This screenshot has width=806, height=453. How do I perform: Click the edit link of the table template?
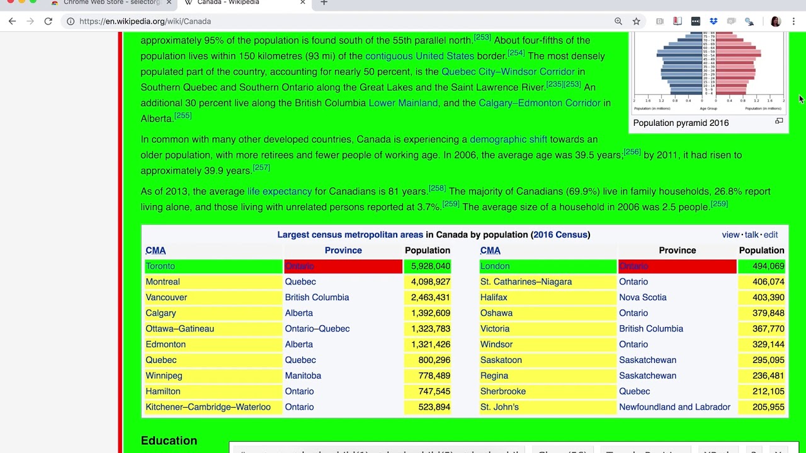tap(771, 235)
